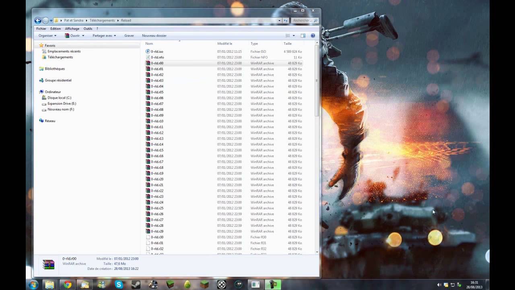Select the 0-rld.nfo file icon

click(x=148, y=57)
